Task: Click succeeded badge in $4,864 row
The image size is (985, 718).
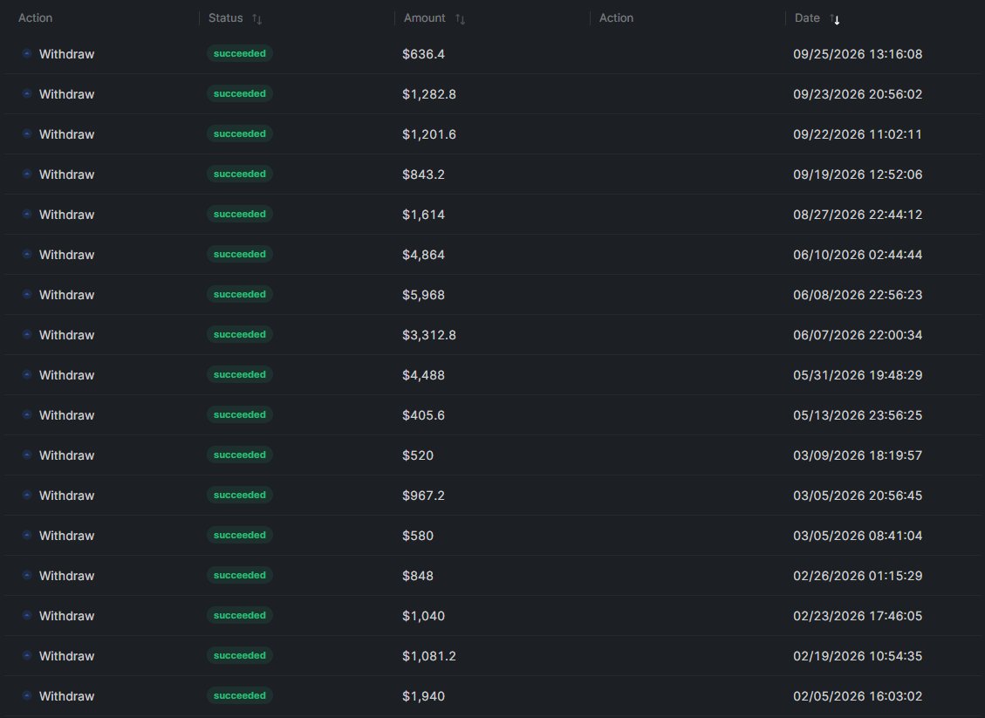Action: click(x=239, y=255)
